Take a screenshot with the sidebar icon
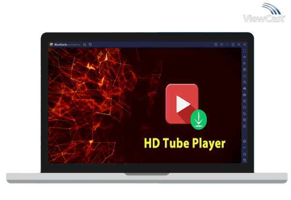Screen dimensions: 291x200 (245, 101)
